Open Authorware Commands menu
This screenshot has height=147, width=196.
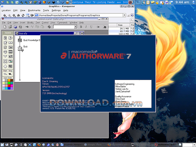62,23
